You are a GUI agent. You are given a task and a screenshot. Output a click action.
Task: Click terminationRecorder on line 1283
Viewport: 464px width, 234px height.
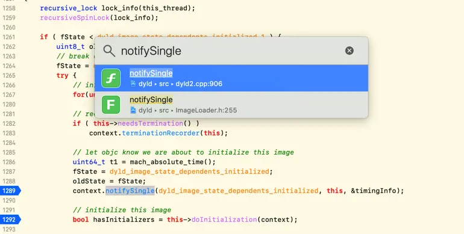click(161, 133)
